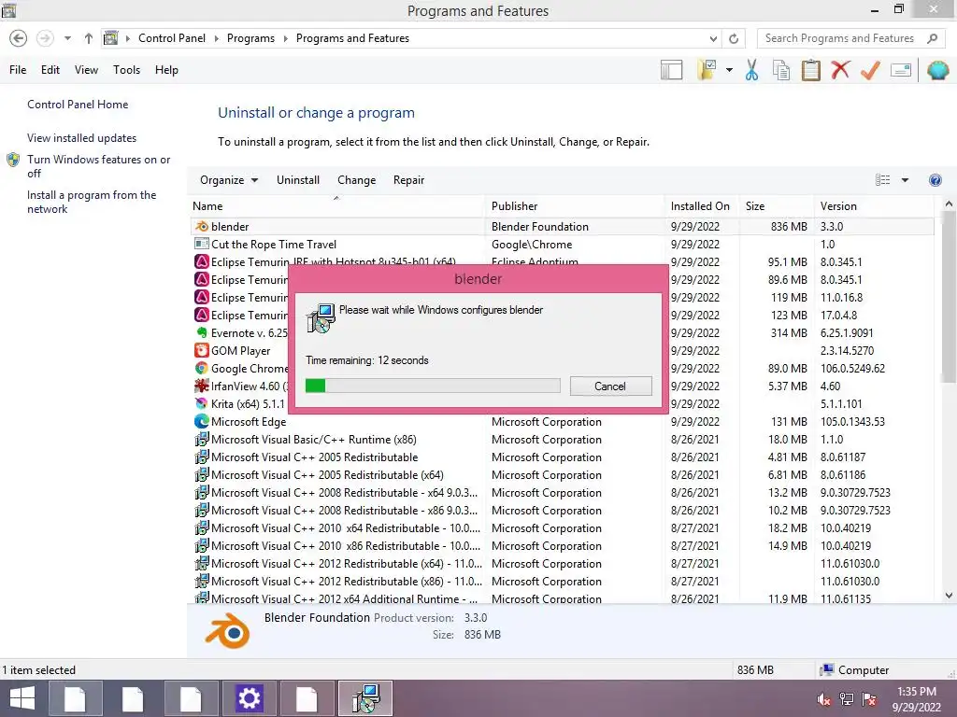
Task: Toggle the preview pane layout icon
Action: pyautogui.click(x=671, y=70)
